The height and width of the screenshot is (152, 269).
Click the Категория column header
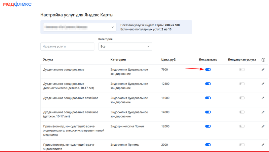118,60
